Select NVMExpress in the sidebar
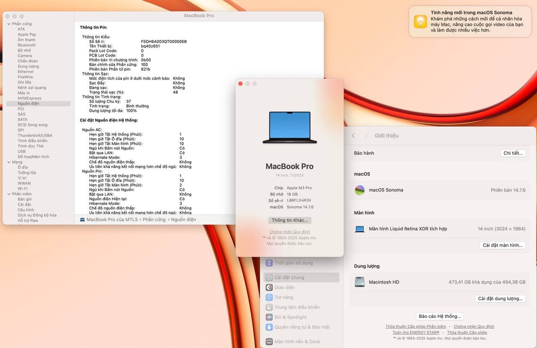 pyautogui.click(x=29, y=98)
